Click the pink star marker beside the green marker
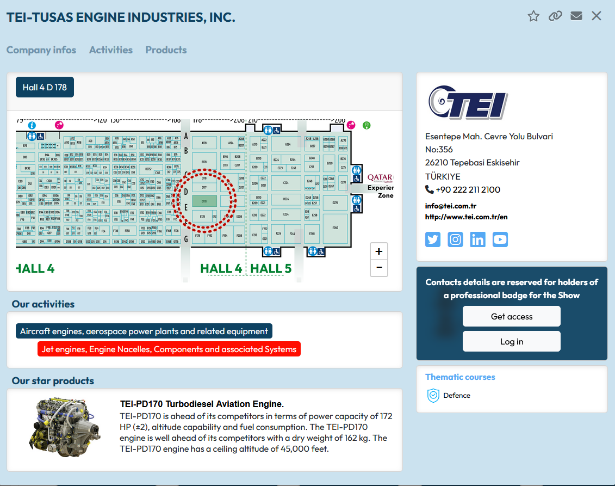 coord(351,125)
